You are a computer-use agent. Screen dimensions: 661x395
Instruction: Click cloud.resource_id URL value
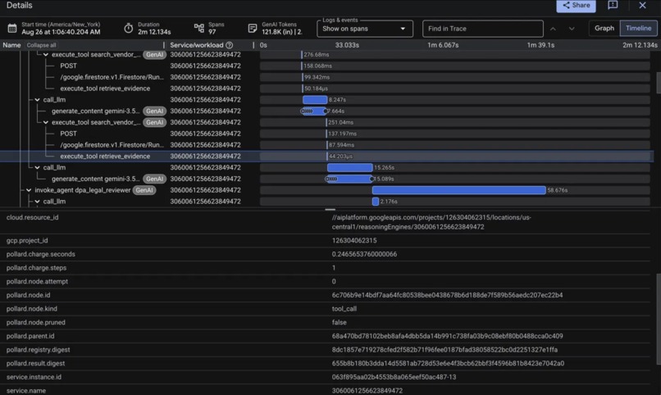[x=431, y=222]
